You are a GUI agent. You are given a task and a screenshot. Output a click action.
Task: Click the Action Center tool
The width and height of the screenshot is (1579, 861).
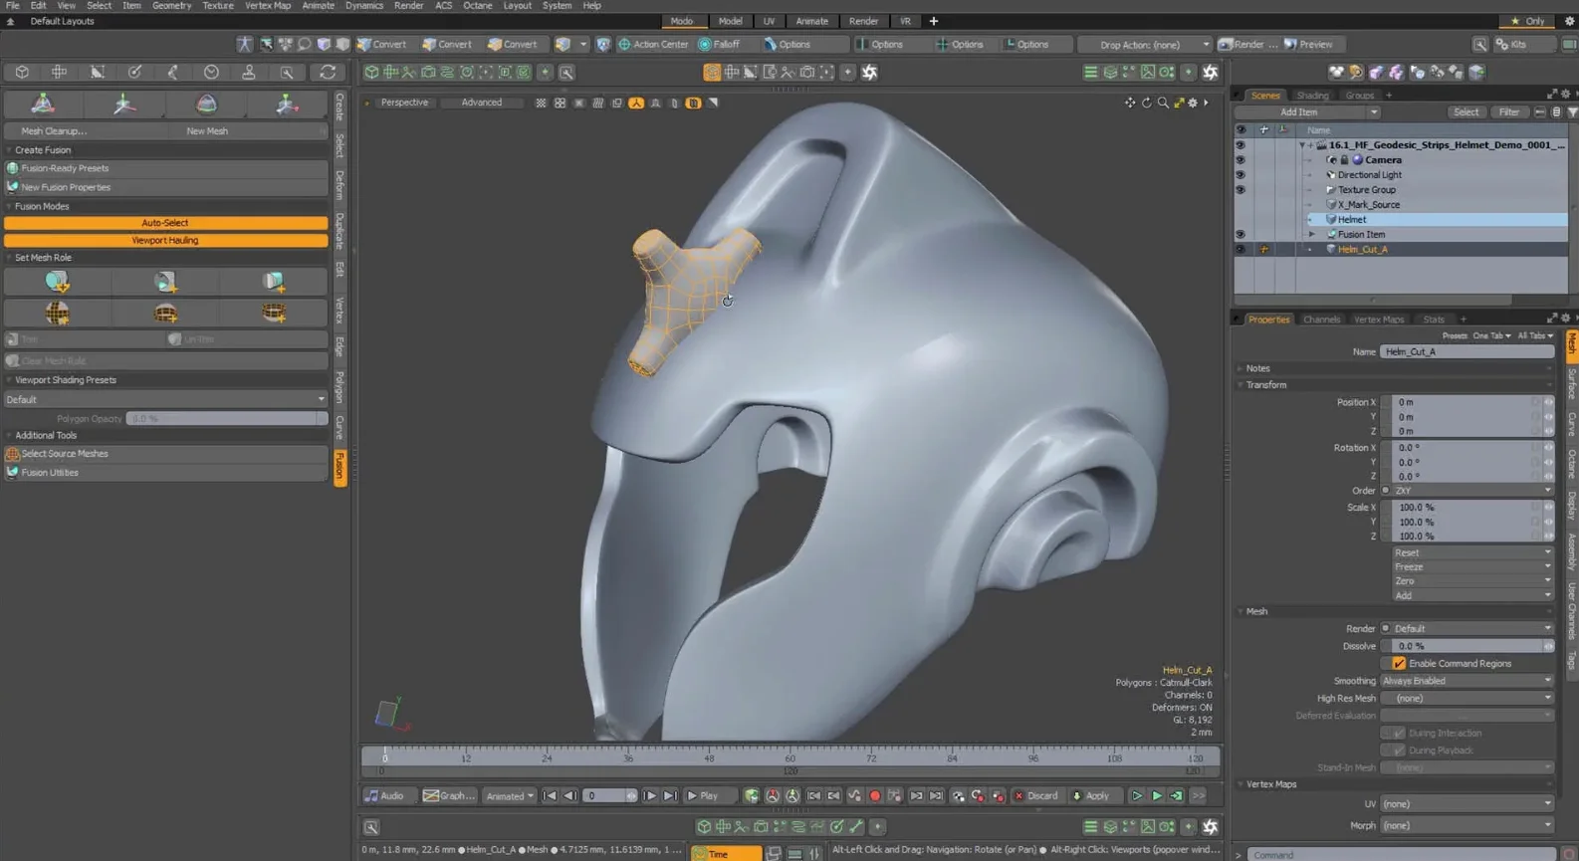(x=653, y=44)
